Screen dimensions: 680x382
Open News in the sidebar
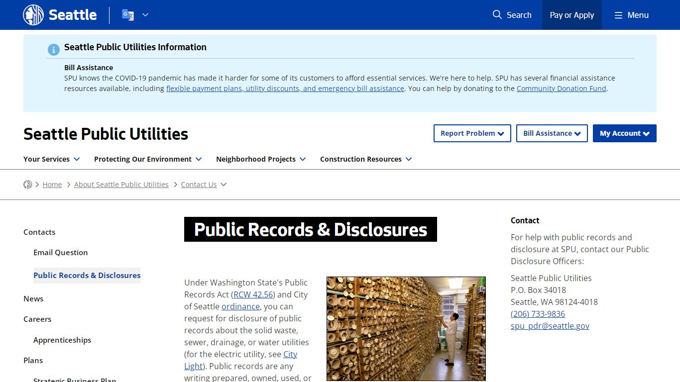33,299
